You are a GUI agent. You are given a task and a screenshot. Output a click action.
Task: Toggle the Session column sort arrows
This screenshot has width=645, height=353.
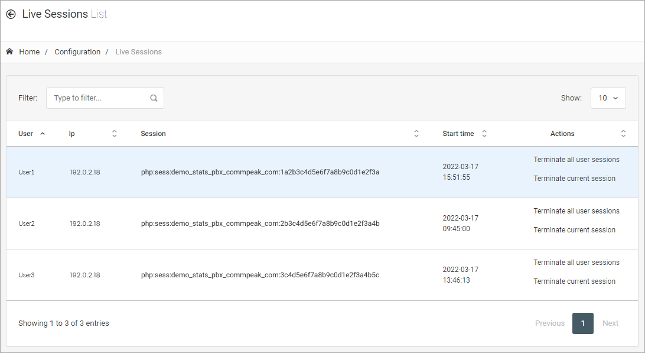coord(416,134)
